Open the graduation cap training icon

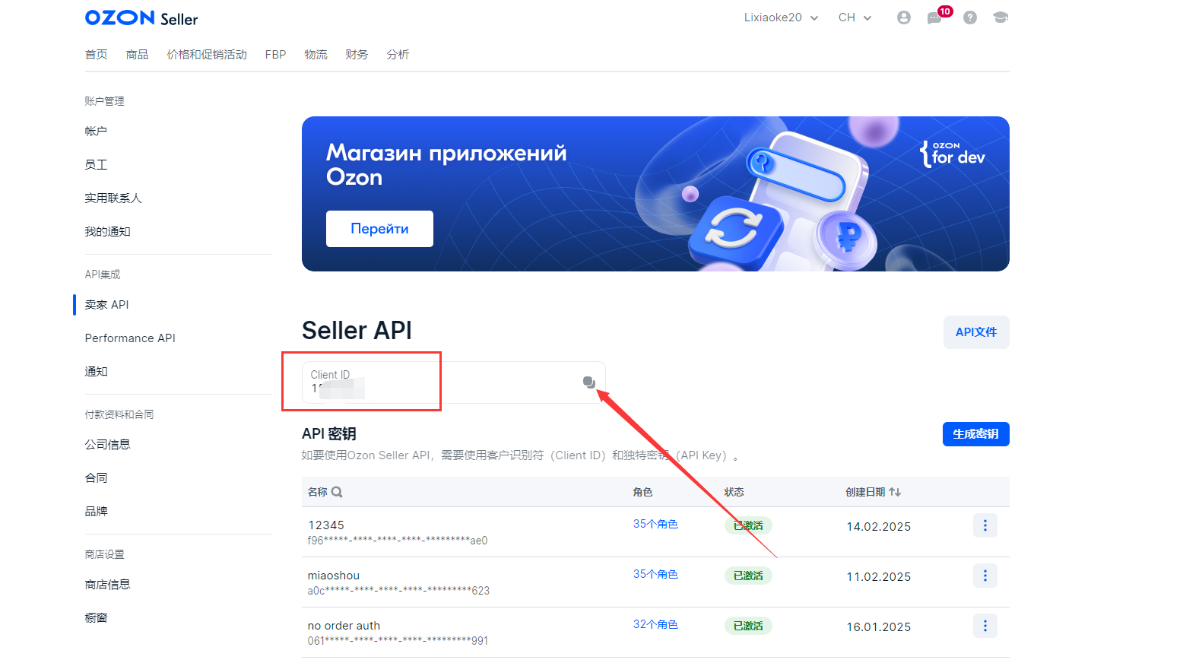[x=1001, y=17]
